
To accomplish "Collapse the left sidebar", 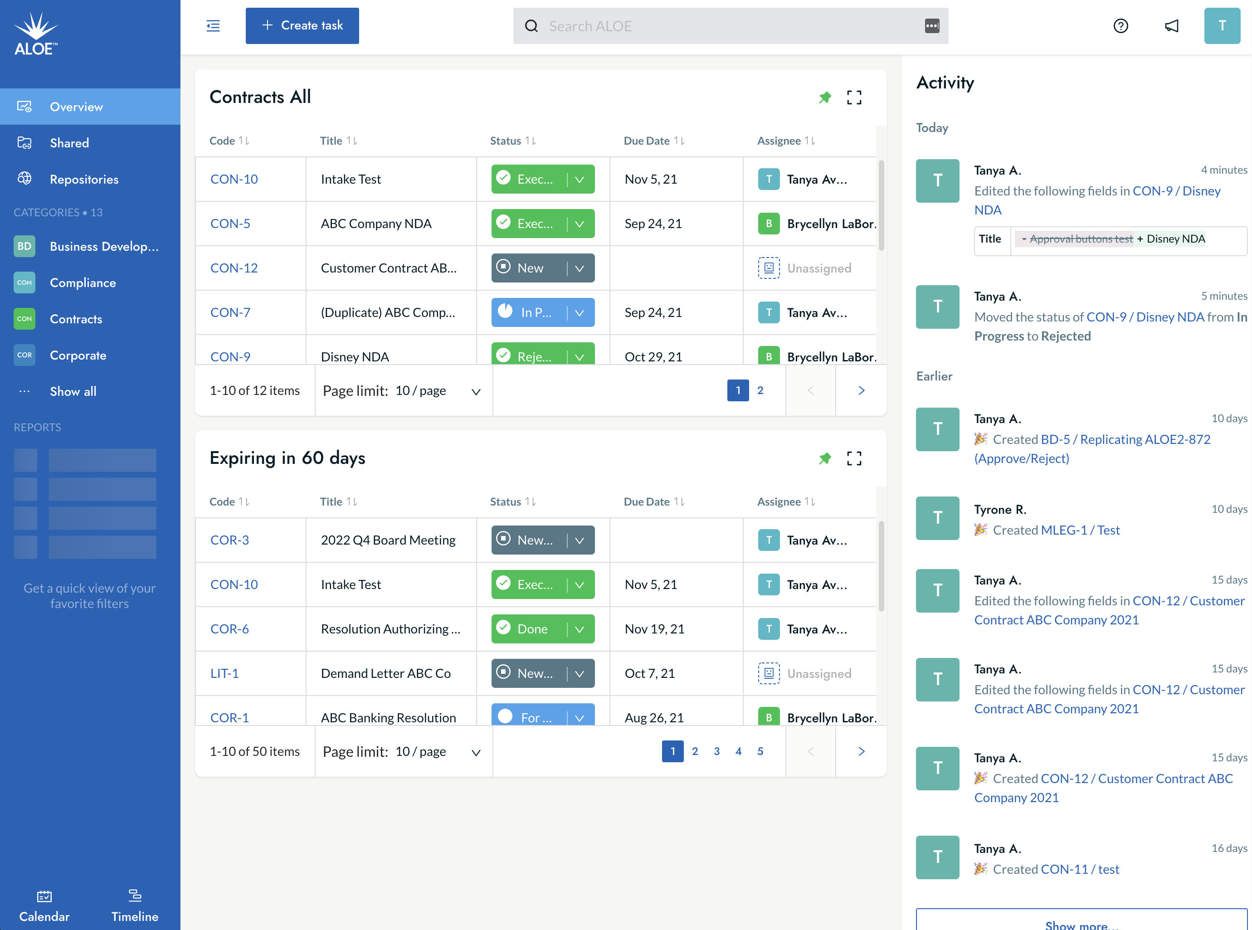I will (x=213, y=26).
